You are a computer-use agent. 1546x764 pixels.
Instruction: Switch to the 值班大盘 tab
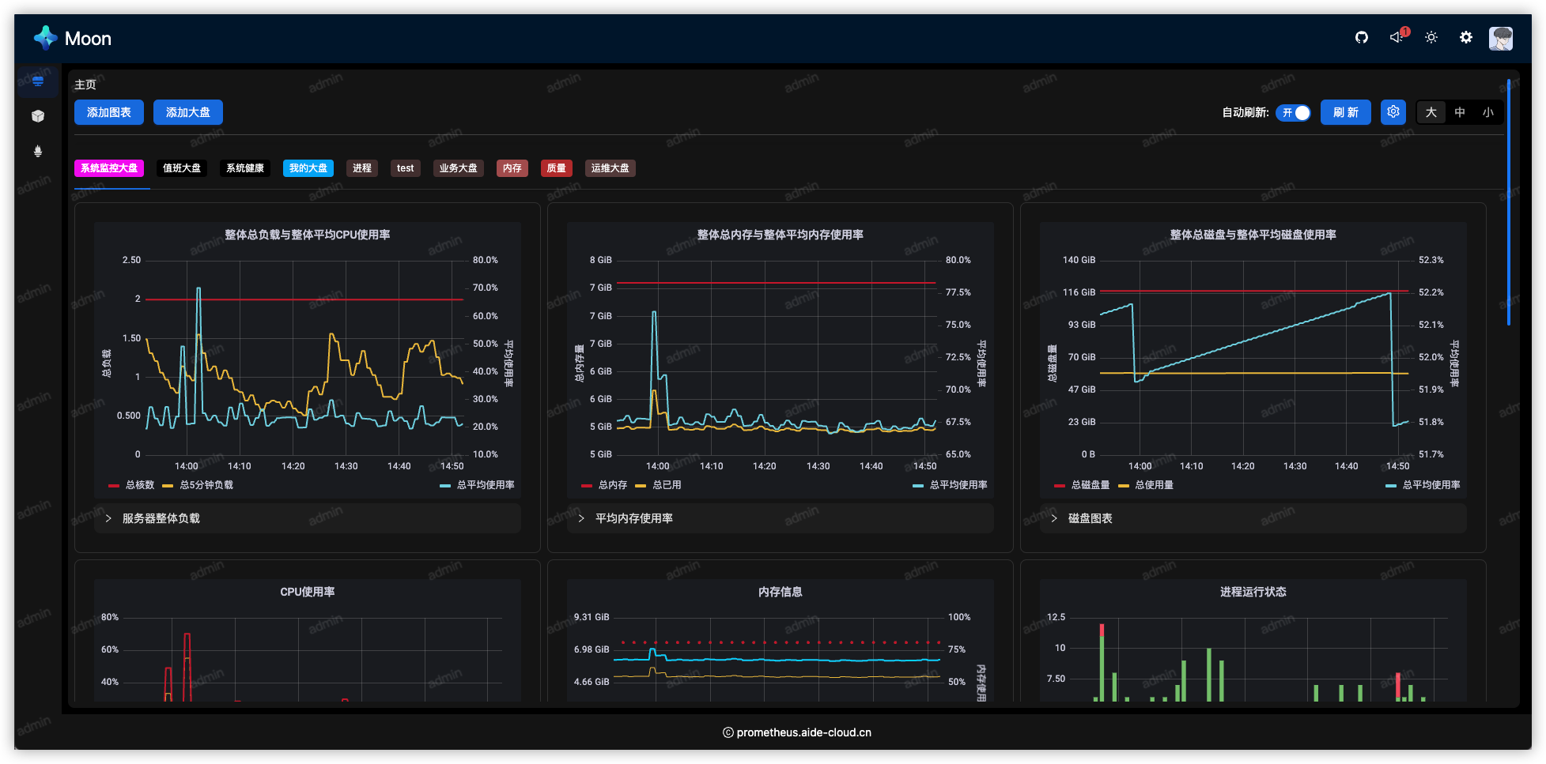182,168
